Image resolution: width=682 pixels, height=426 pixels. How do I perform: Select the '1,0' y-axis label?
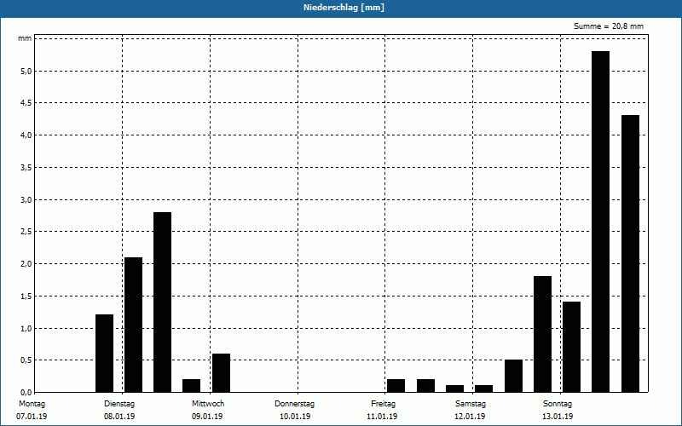pyautogui.click(x=26, y=328)
